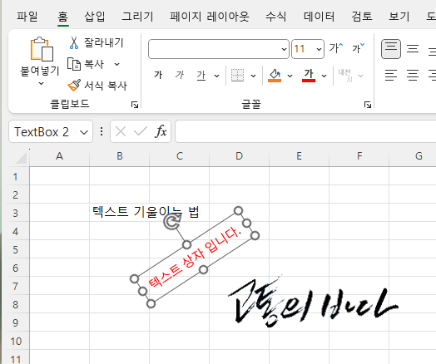
Task: Expand underline style dropdown arrow
Action: point(216,76)
